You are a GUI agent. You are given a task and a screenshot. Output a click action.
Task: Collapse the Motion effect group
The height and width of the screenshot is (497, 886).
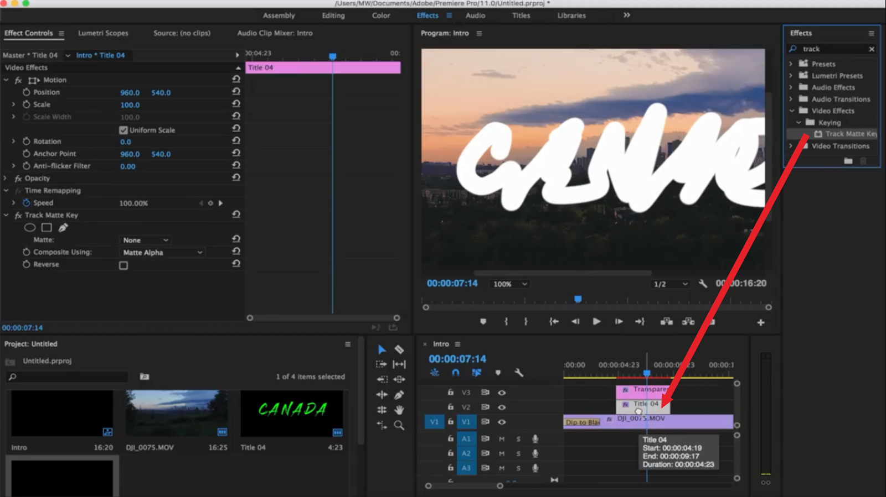click(6, 80)
